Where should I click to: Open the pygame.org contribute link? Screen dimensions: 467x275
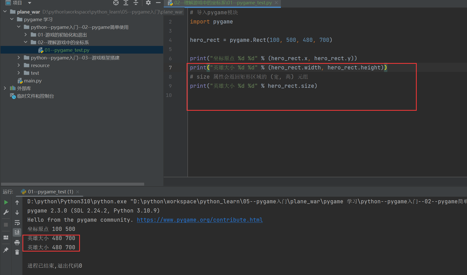(x=200, y=220)
